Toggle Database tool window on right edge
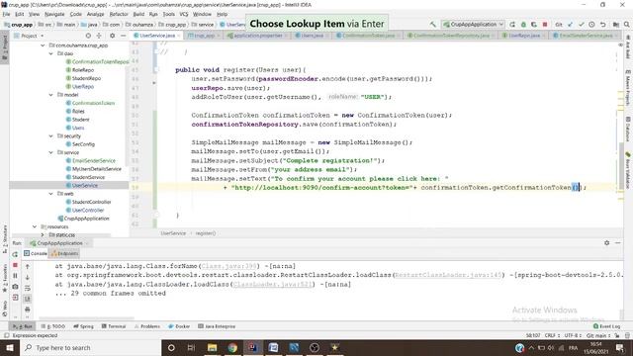The image size is (633, 356). [x=628, y=130]
